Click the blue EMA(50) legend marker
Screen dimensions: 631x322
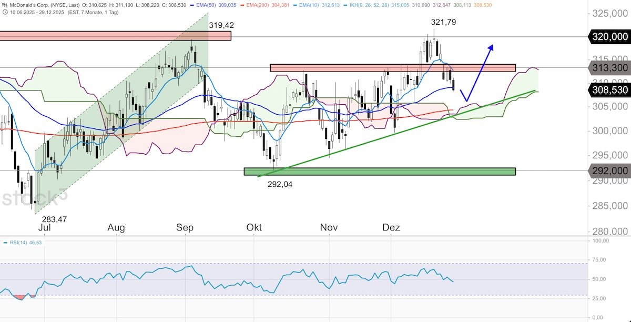(x=191, y=6)
